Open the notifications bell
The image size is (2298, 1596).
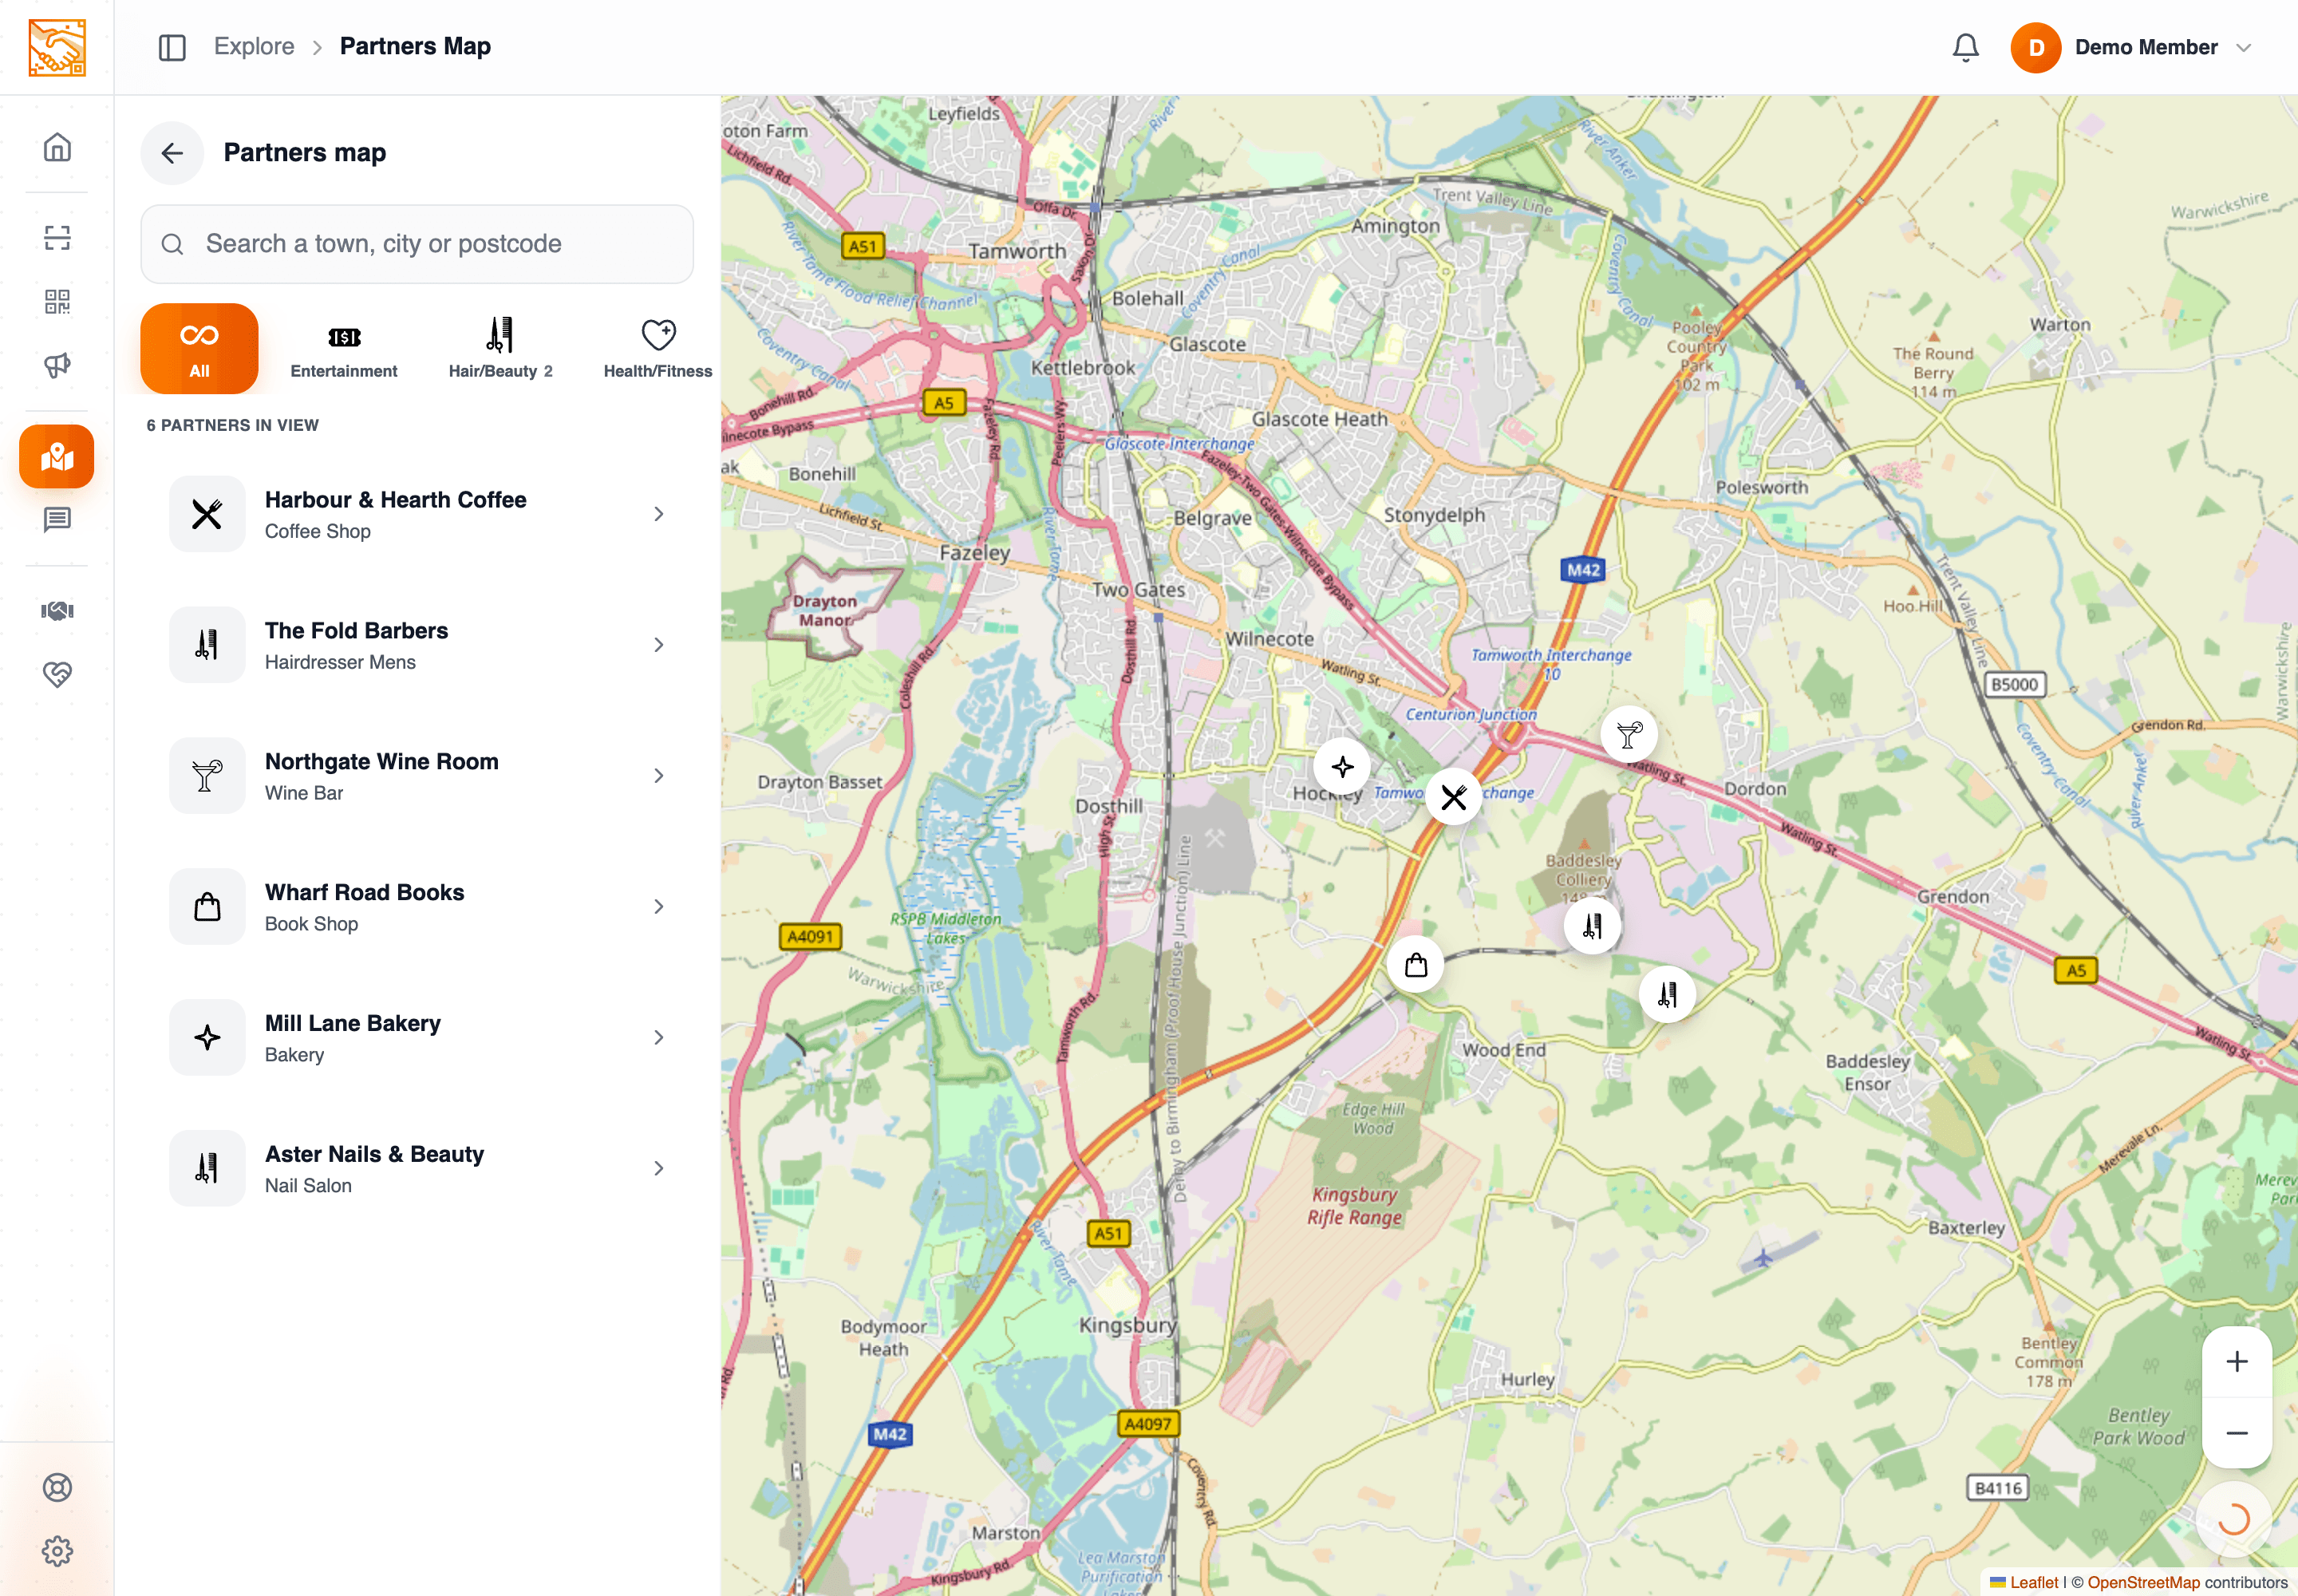point(1965,47)
